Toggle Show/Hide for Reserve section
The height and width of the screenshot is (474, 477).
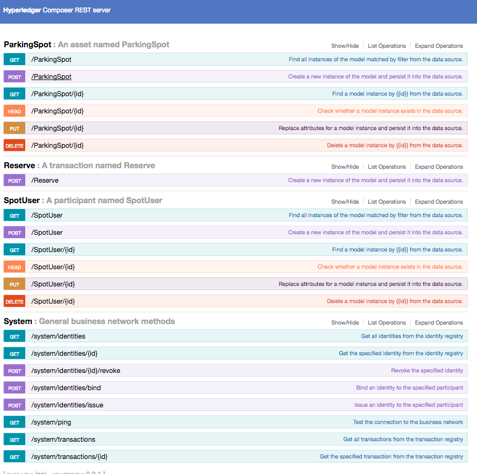click(x=345, y=167)
